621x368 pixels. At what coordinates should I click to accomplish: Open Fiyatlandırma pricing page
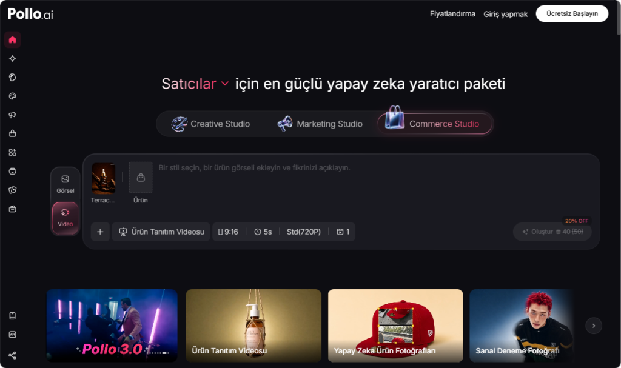point(452,14)
